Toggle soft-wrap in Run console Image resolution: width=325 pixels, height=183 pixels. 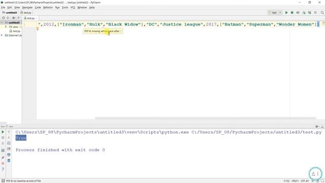(x=9, y=143)
